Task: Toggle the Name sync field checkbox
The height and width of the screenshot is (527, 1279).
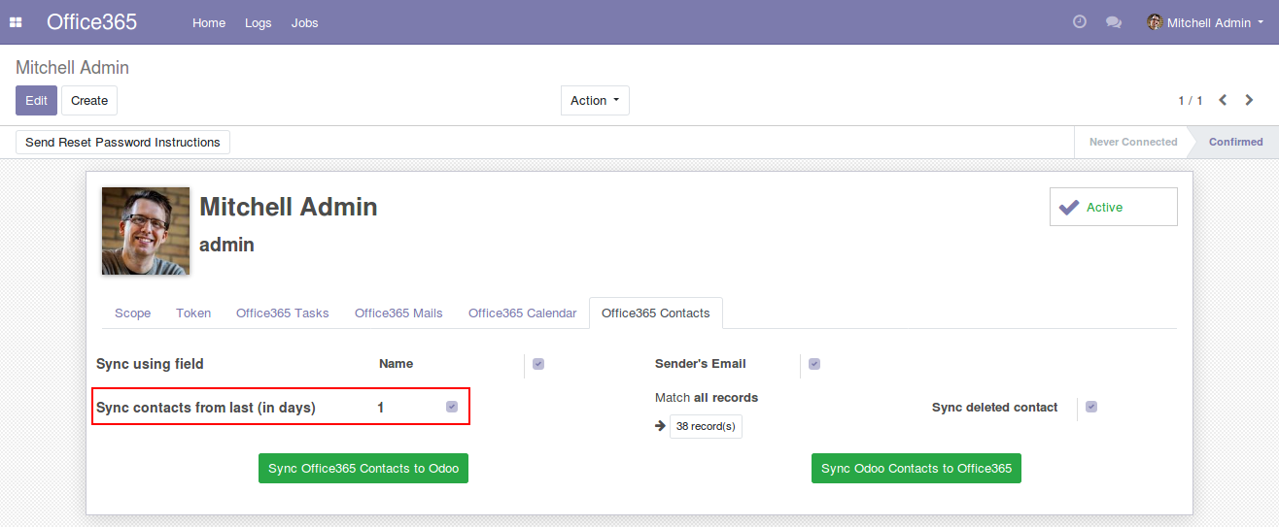Action: coord(538,364)
